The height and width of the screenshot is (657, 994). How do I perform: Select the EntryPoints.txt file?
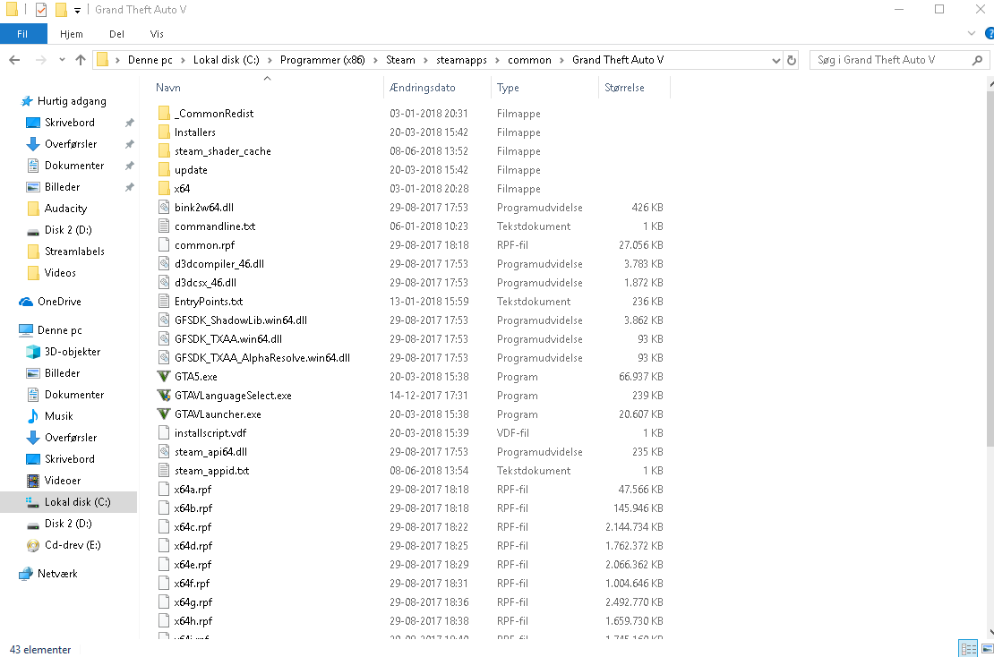(209, 302)
